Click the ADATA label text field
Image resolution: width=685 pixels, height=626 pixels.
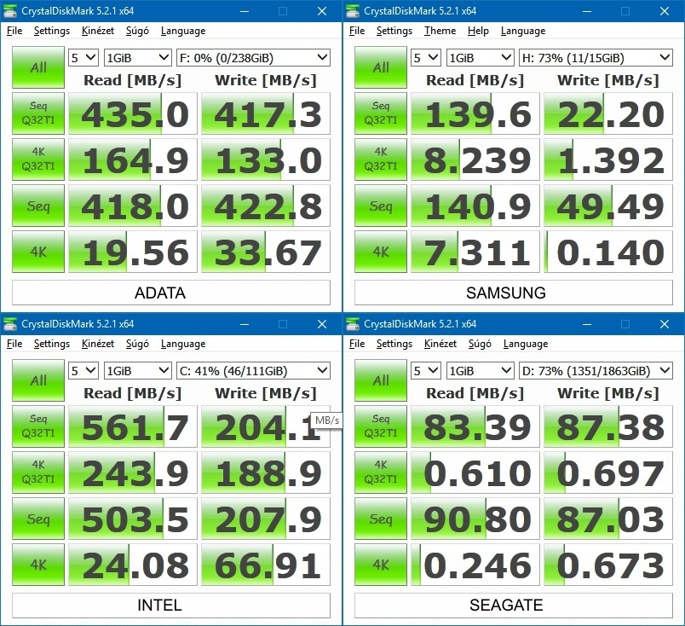pyautogui.click(x=171, y=293)
